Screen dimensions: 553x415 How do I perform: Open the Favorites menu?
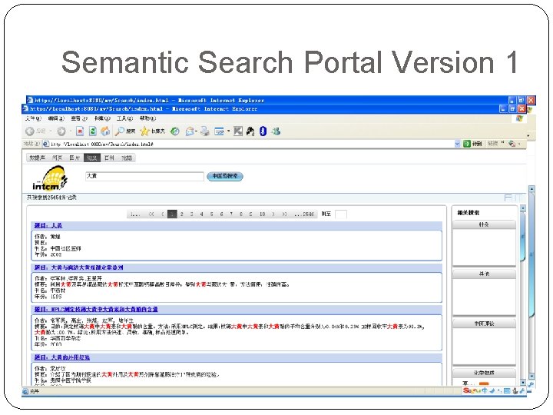(102, 118)
